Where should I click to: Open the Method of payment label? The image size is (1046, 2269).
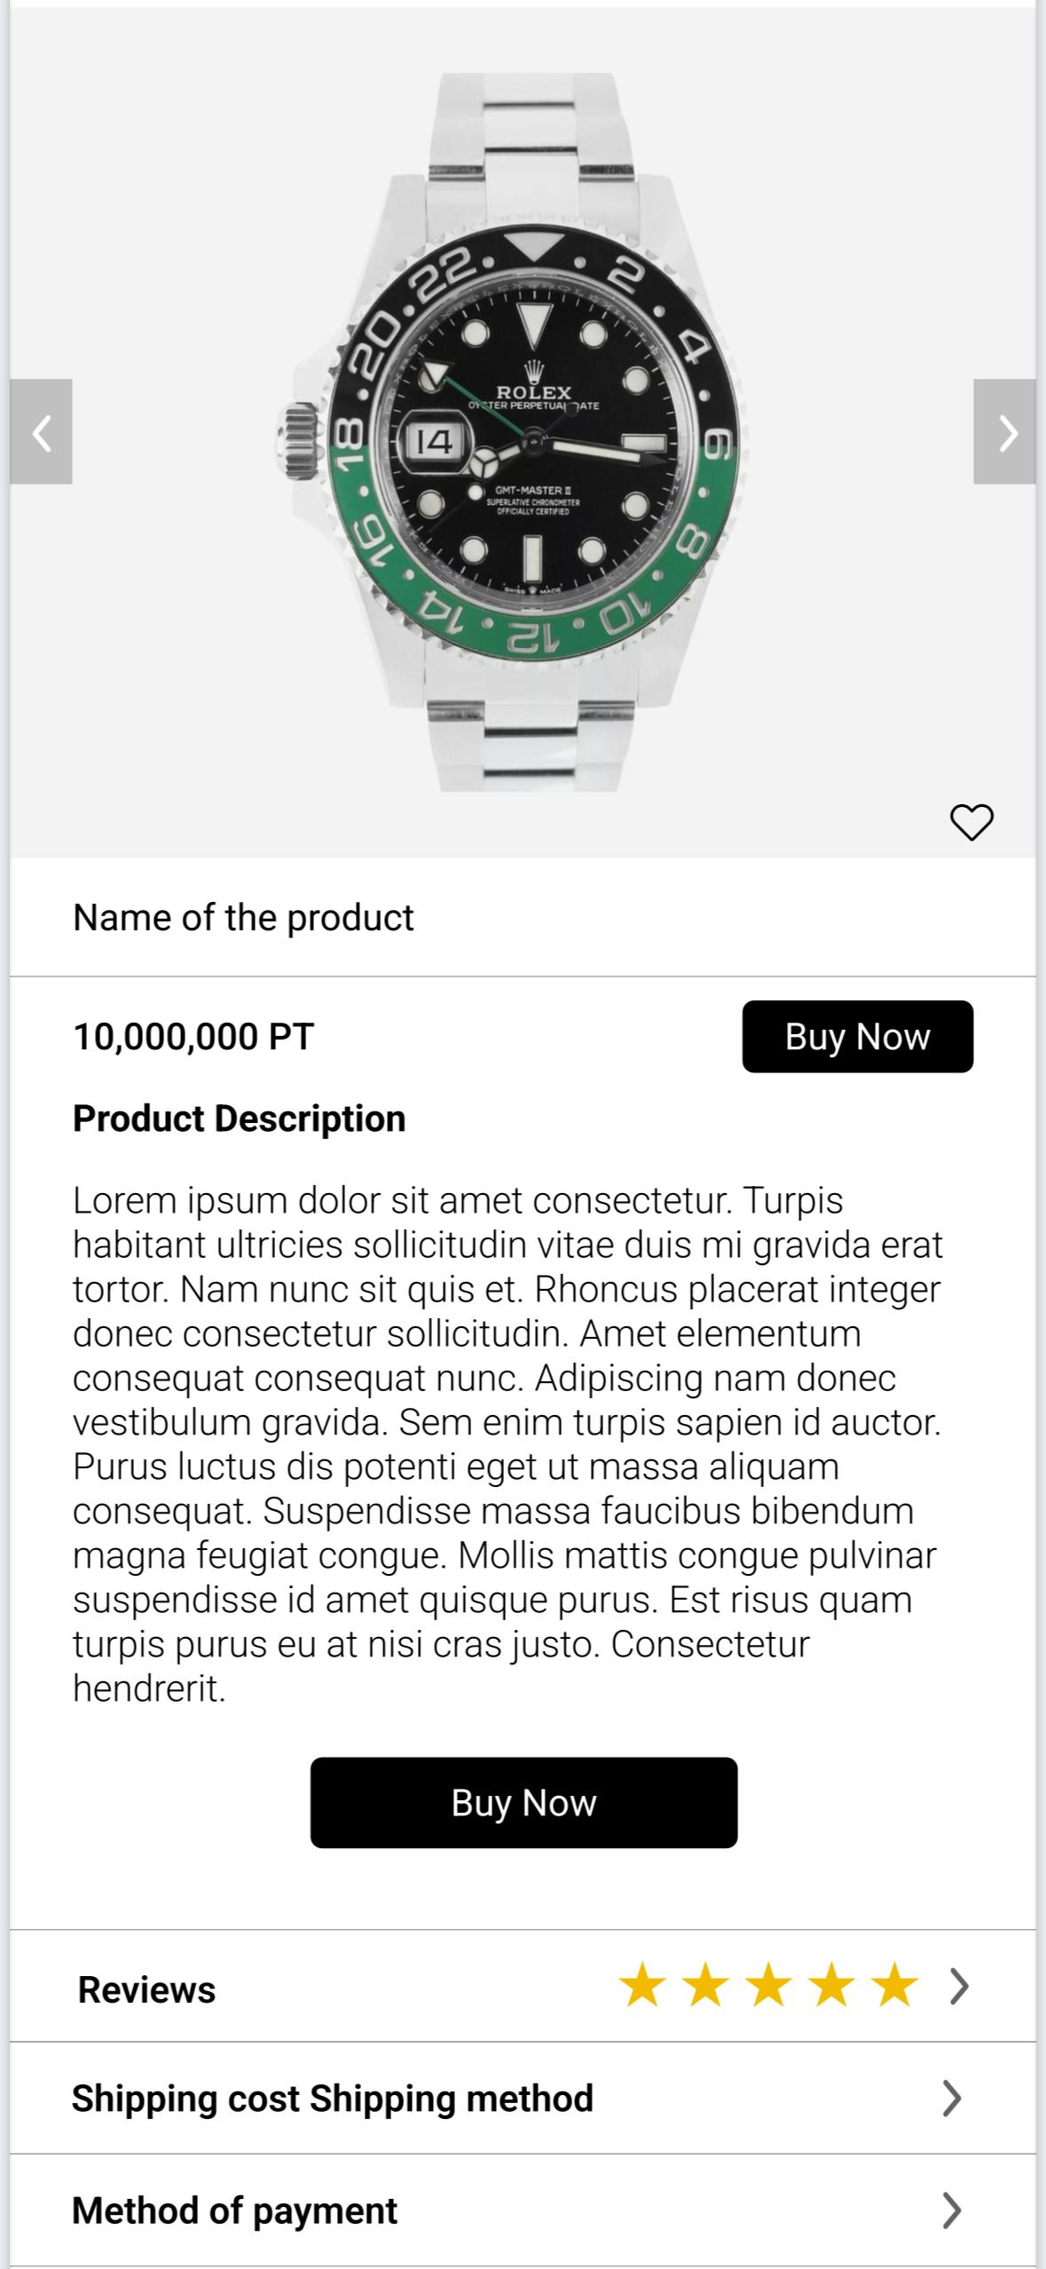click(x=235, y=2210)
